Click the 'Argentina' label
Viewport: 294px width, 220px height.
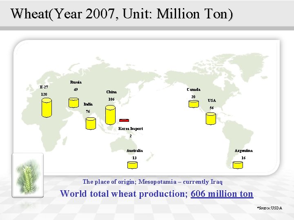click(x=243, y=151)
